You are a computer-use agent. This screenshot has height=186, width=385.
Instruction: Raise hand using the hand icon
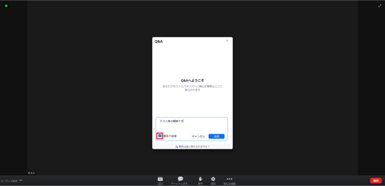(x=200, y=180)
